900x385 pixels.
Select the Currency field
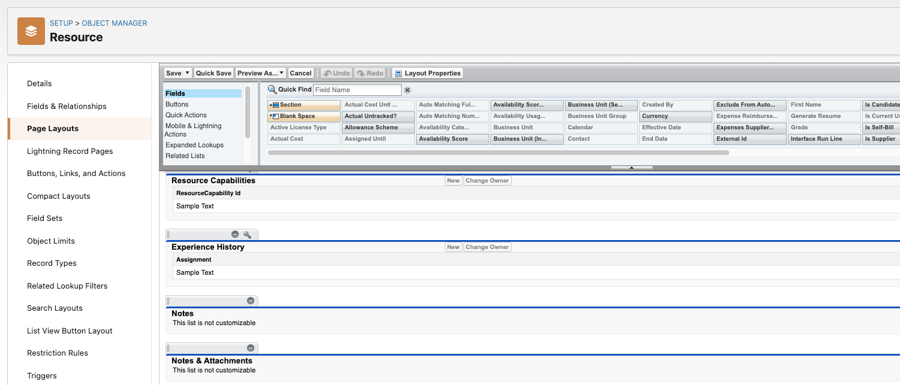pyautogui.click(x=676, y=116)
